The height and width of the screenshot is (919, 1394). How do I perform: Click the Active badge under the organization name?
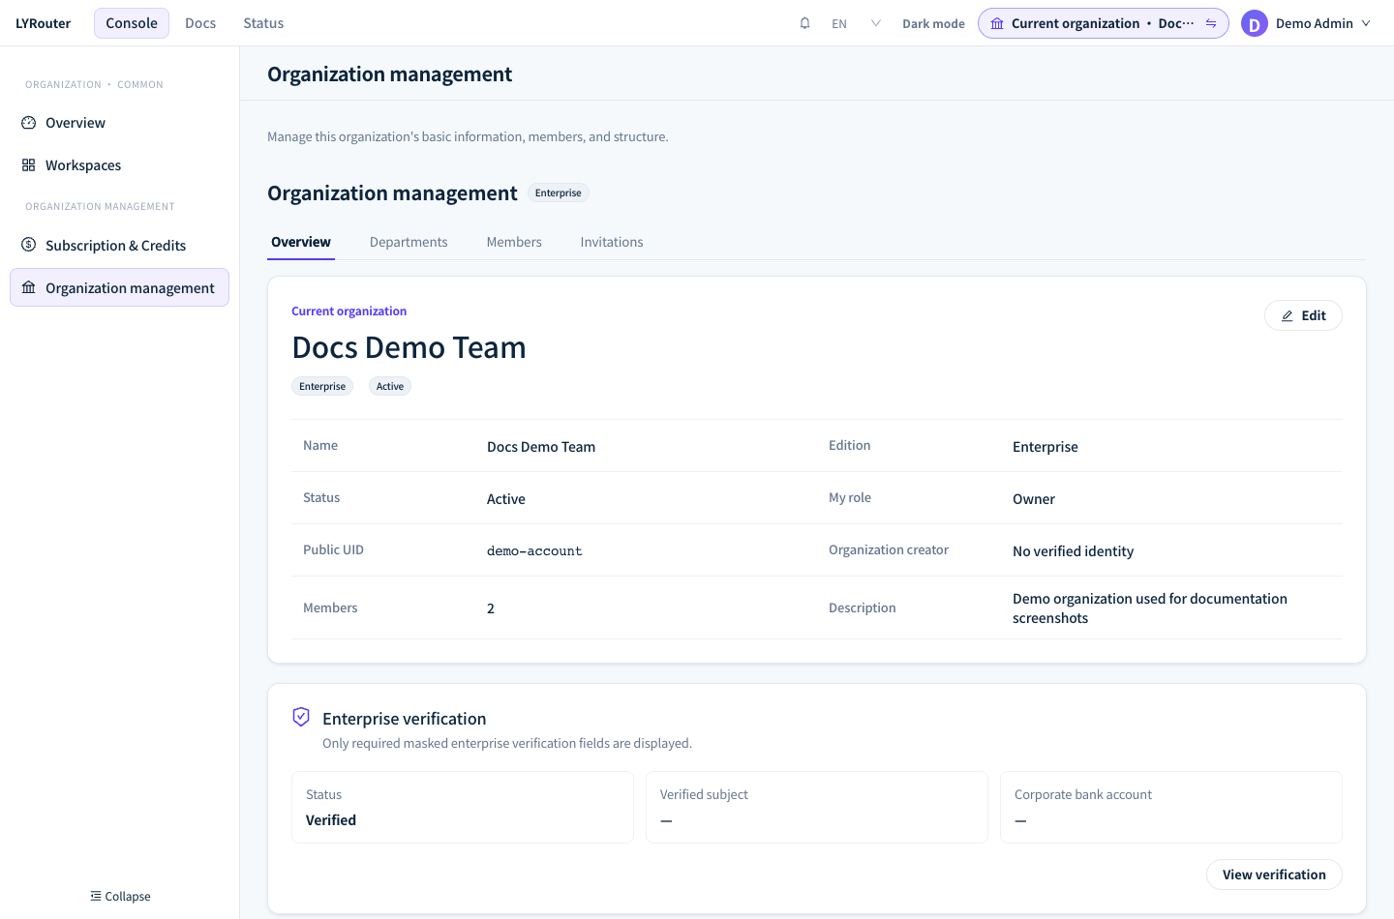point(390,386)
